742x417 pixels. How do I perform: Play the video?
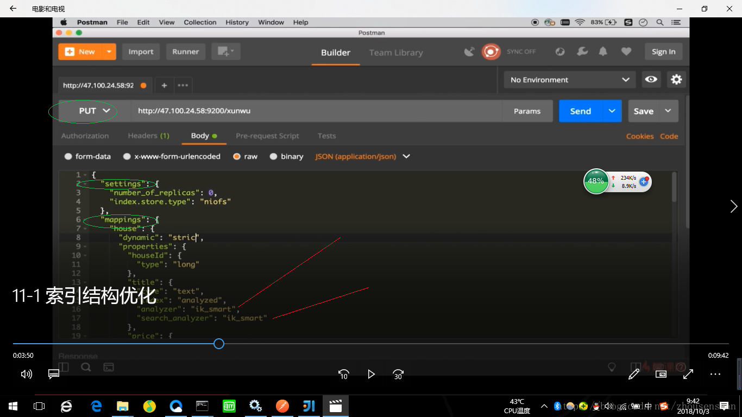coord(371,374)
